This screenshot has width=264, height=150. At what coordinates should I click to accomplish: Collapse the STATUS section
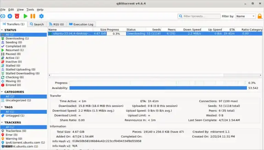coord(2,30)
